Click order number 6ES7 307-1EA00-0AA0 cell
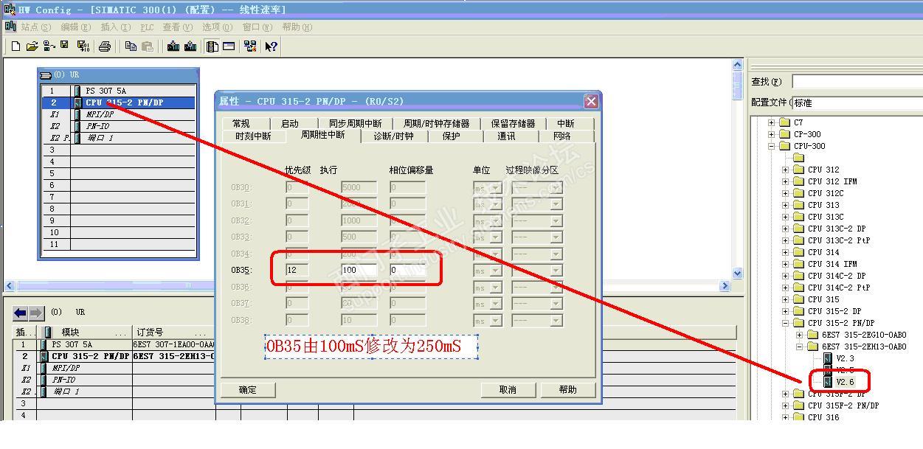 (x=173, y=344)
